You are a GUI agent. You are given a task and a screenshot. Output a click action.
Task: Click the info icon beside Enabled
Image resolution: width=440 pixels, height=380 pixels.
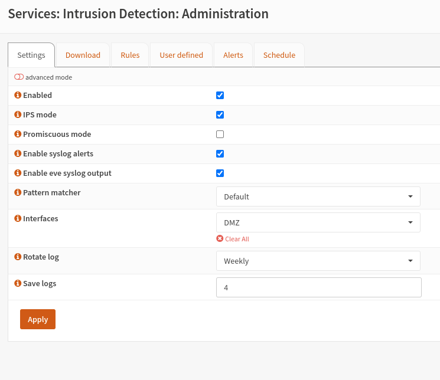tap(18, 95)
